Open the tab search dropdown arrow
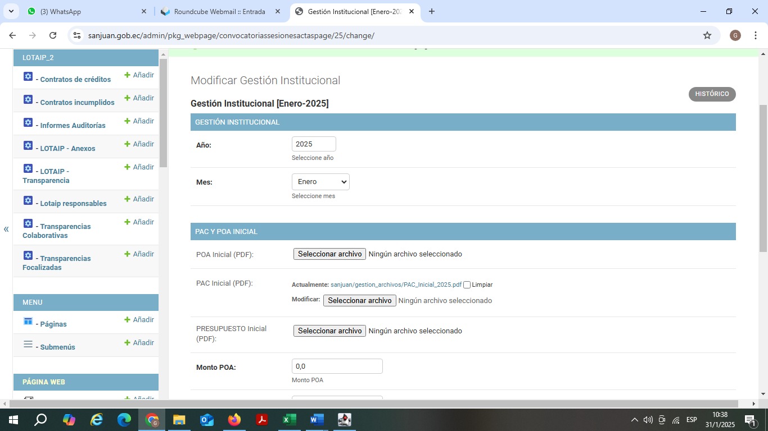The image size is (768, 431). click(x=11, y=11)
